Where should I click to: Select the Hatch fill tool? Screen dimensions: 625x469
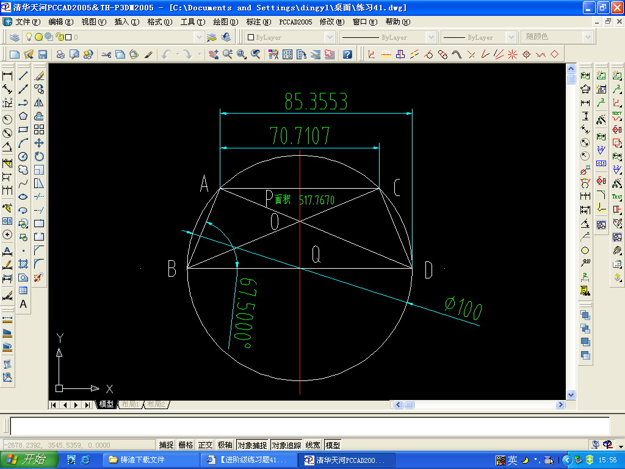23,264
